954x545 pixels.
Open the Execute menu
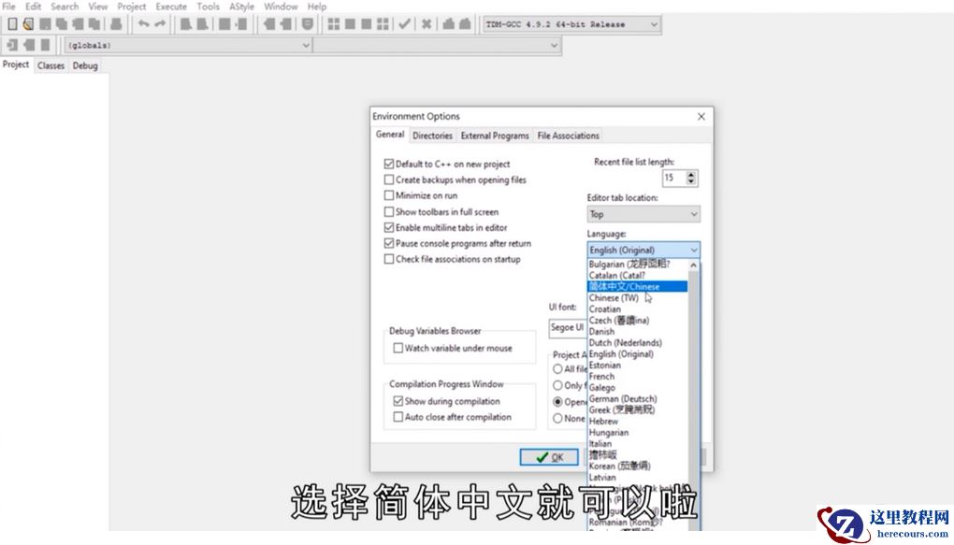[171, 7]
